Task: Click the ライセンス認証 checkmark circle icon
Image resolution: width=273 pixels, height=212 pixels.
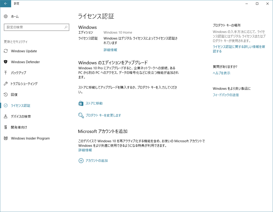Action: click(x=6, y=105)
